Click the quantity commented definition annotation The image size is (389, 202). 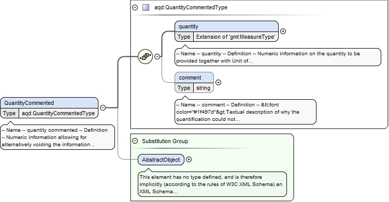57,137
